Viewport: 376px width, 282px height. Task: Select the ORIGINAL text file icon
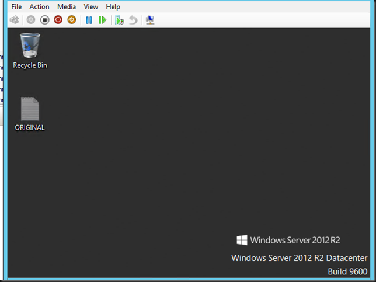pos(30,109)
